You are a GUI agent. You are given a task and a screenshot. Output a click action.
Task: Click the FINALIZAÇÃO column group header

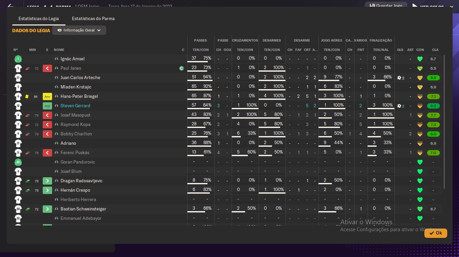coord(381,41)
